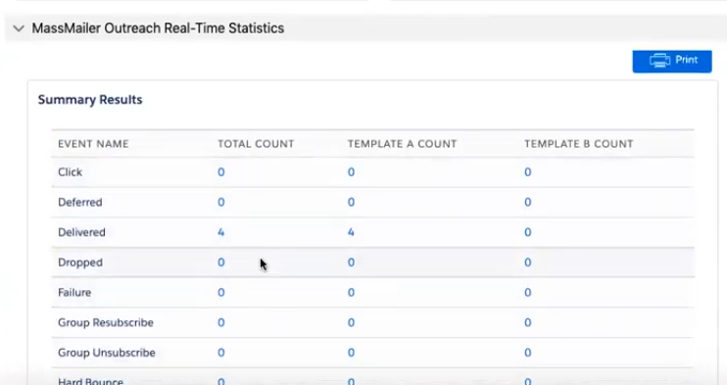Viewport: 727px width, 385px height.
Task: Click the Print button label
Action: [x=686, y=60]
